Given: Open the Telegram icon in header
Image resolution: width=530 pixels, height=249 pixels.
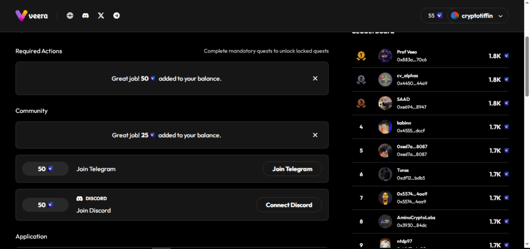Looking at the screenshot, I should [x=116, y=16].
